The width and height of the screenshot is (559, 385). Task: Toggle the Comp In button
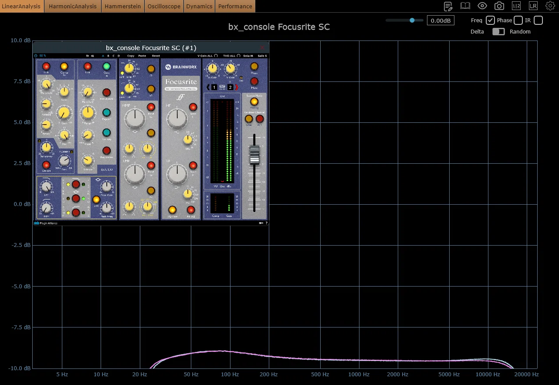[x=64, y=67]
